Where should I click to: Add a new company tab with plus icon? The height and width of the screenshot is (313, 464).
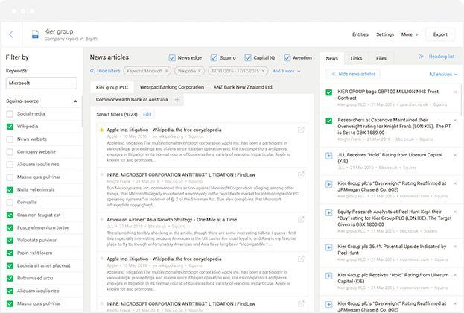click(x=177, y=100)
